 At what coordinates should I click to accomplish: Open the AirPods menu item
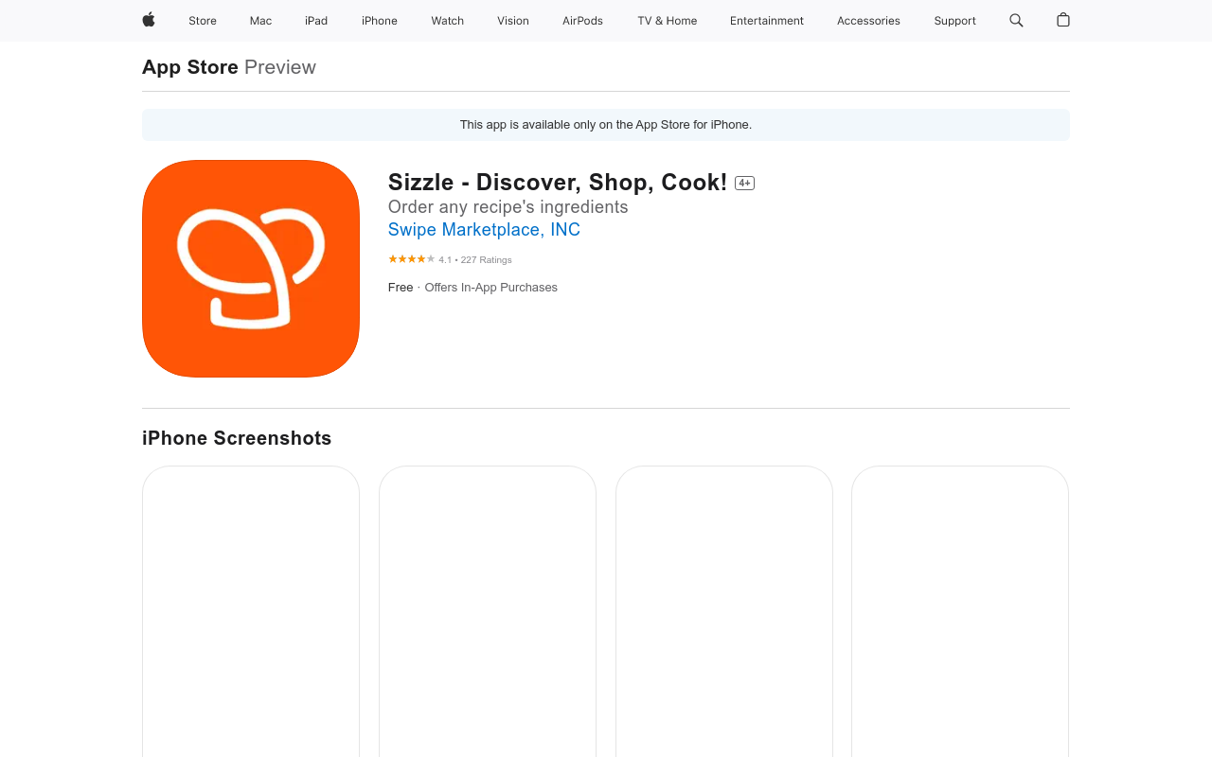582,21
